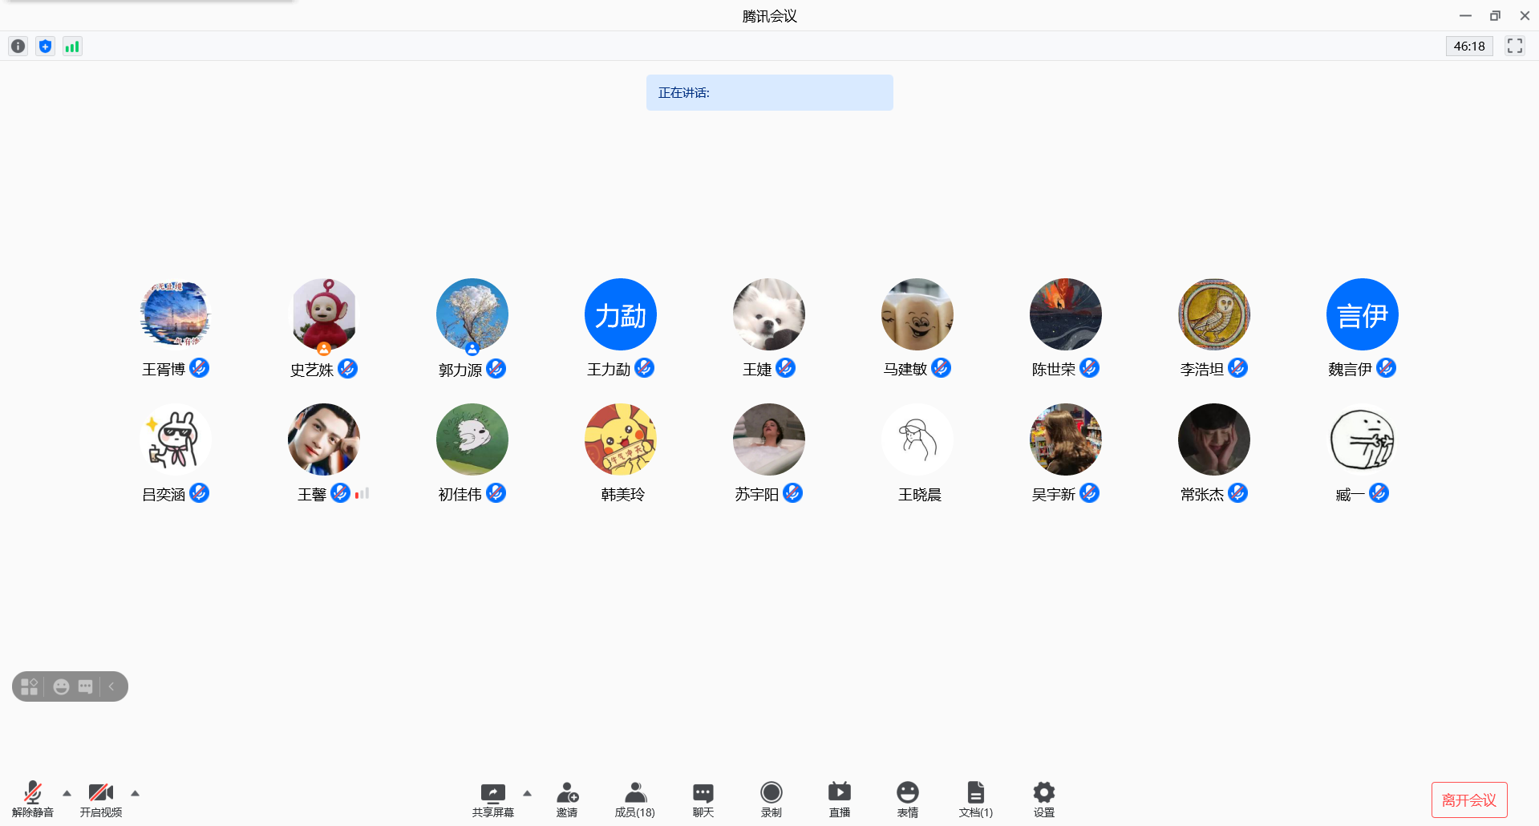1539x826 pixels.
Task: Expand audio options arrow beside microphone
Action: tap(67, 793)
